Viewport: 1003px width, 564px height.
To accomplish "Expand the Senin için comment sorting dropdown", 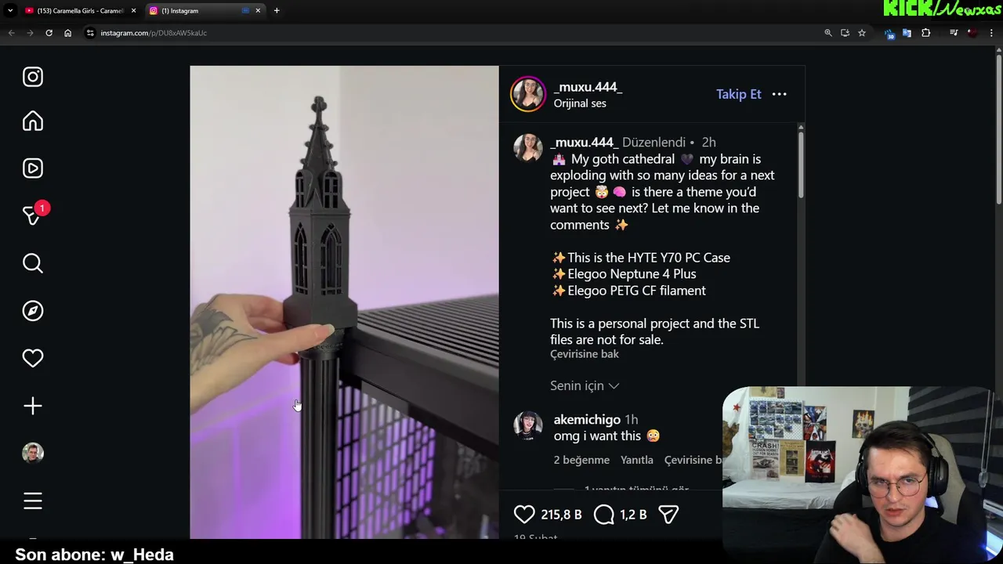I will (x=585, y=385).
